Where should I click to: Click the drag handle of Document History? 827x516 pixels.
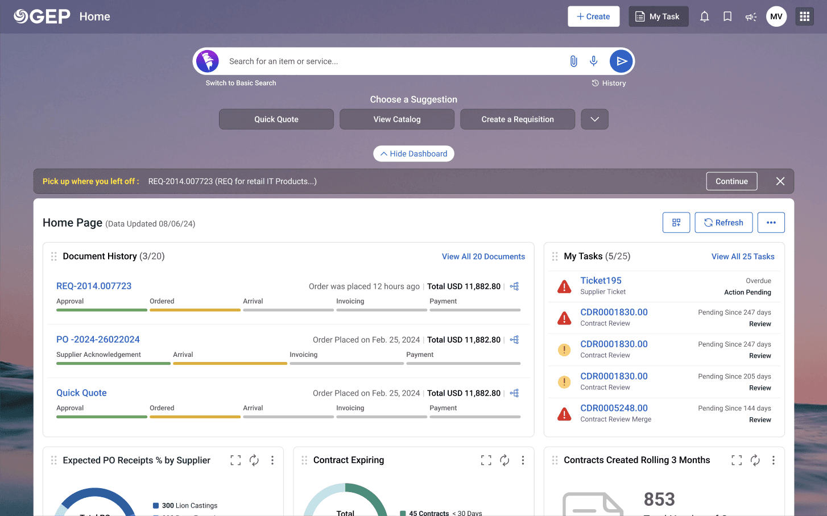54,256
